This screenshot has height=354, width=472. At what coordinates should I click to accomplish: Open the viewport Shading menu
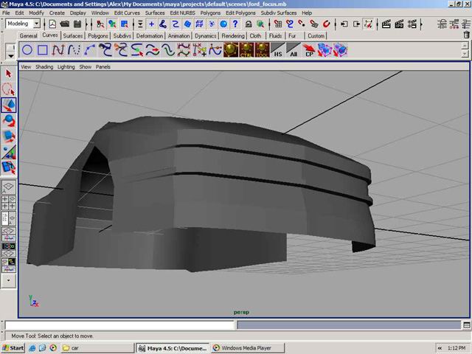pos(44,66)
